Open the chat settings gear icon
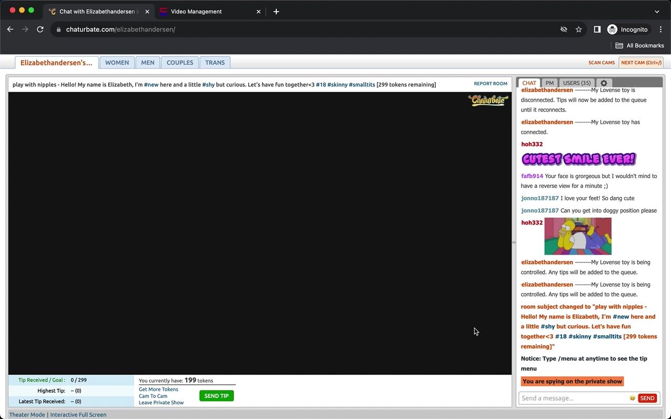 603,83
